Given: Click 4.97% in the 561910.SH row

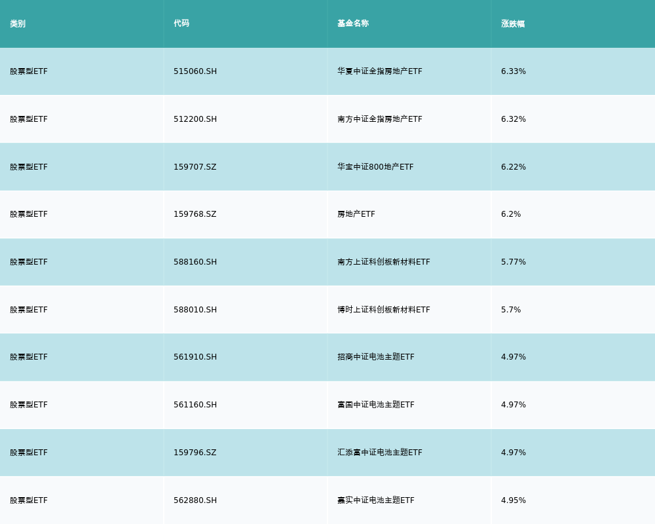Looking at the screenshot, I should (x=514, y=357).
